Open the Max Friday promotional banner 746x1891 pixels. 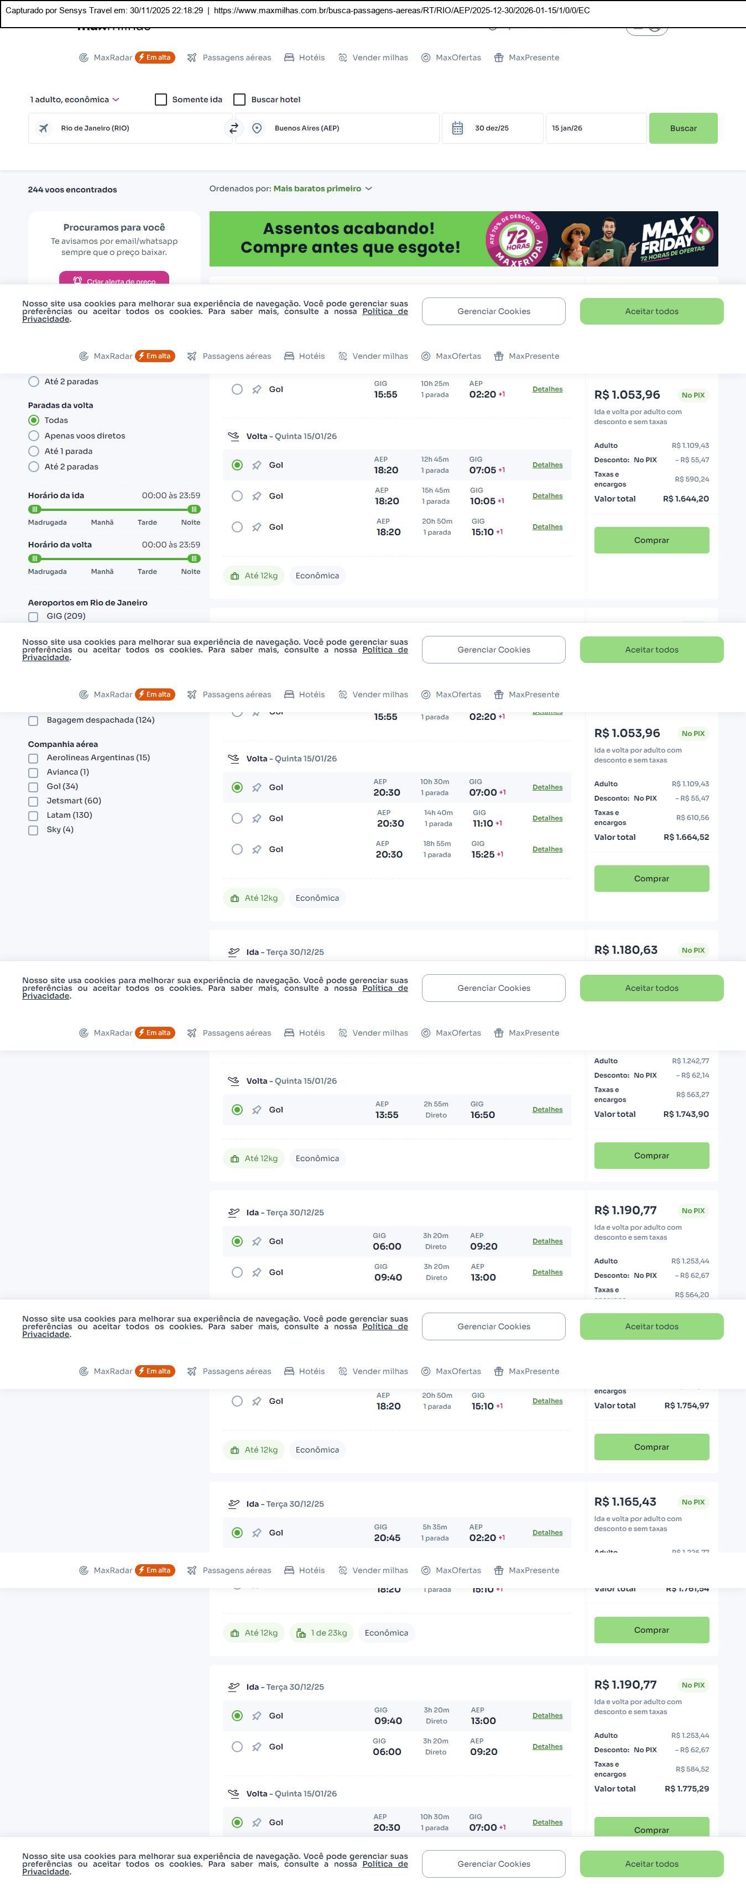pos(463,238)
